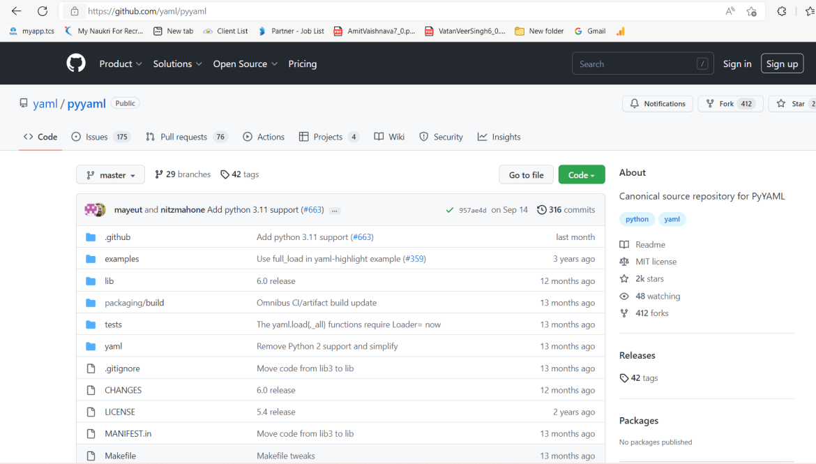Fork the pyyaml repository
This screenshot has height=464, width=816.
(x=730, y=104)
